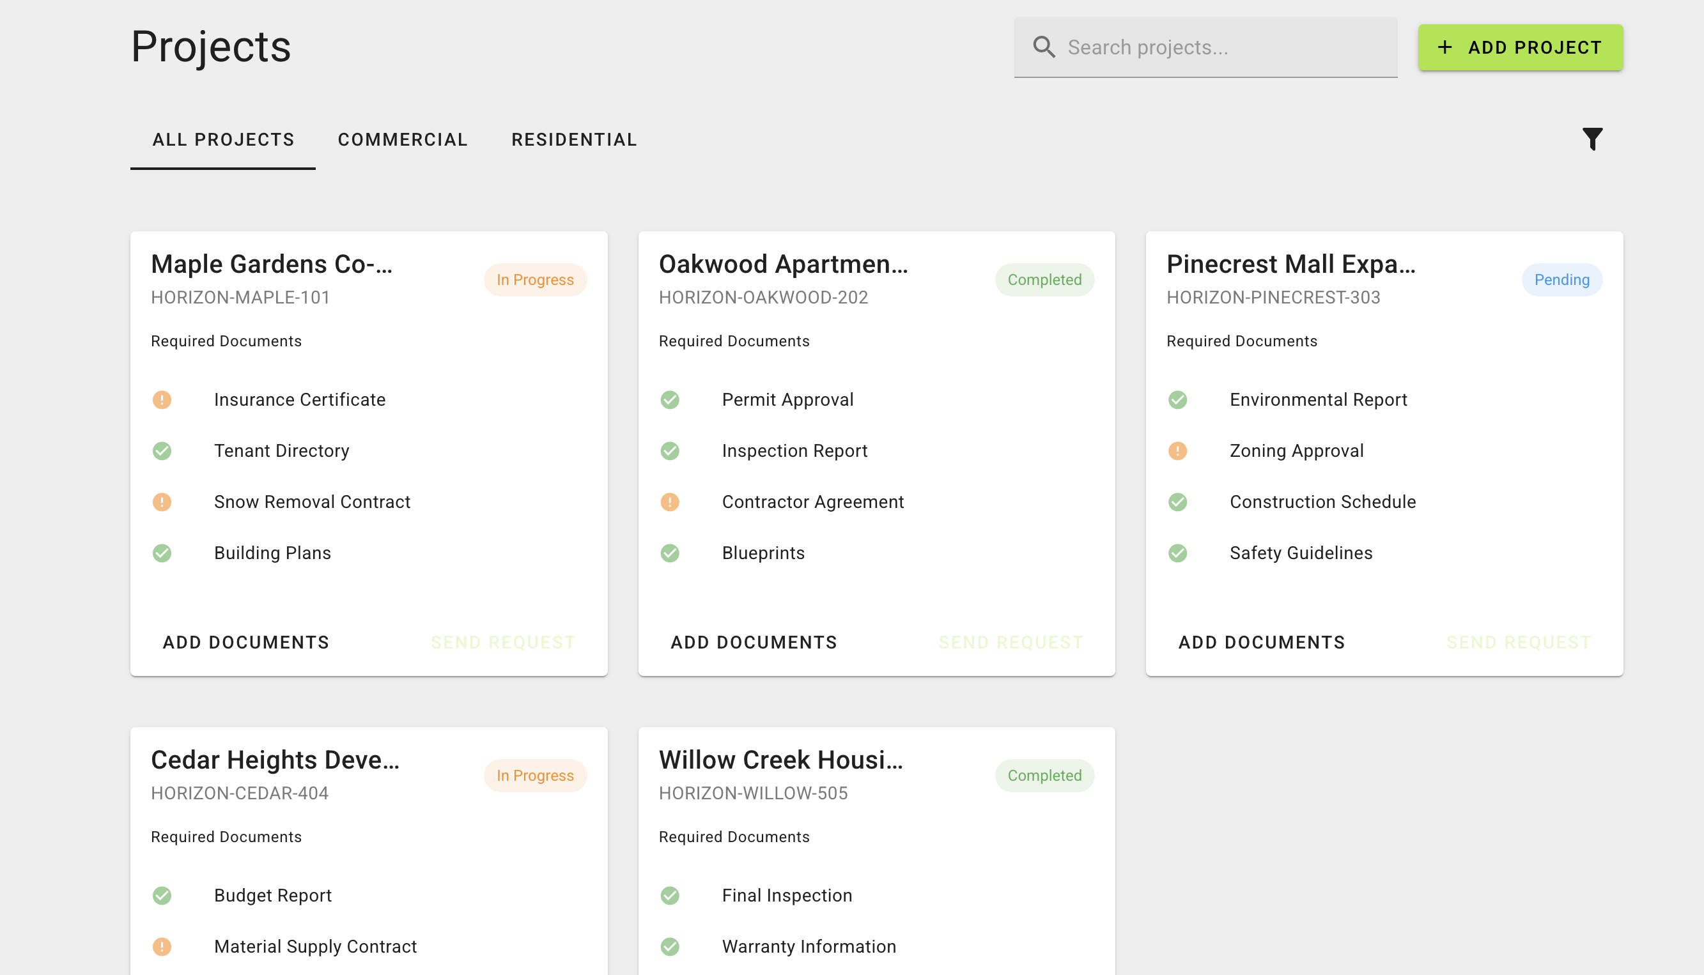Image resolution: width=1704 pixels, height=975 pixels.
Task: Click the Budget Report document name
Action: pyautogui.click(x=273, y=895)
